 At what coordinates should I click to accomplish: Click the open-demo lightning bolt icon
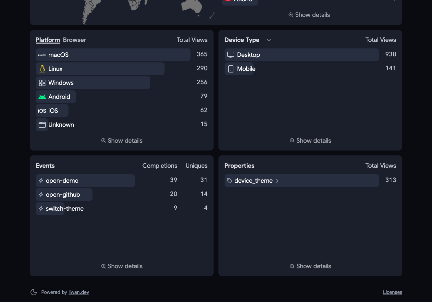(41, 181)
